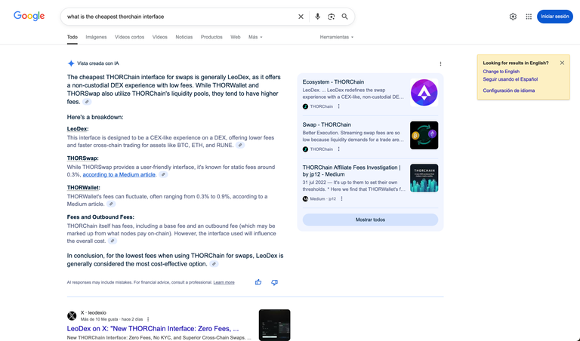Follow the 'according to a Medium article' link
Screen dimensions: 580x341
[x=119, y=175]
